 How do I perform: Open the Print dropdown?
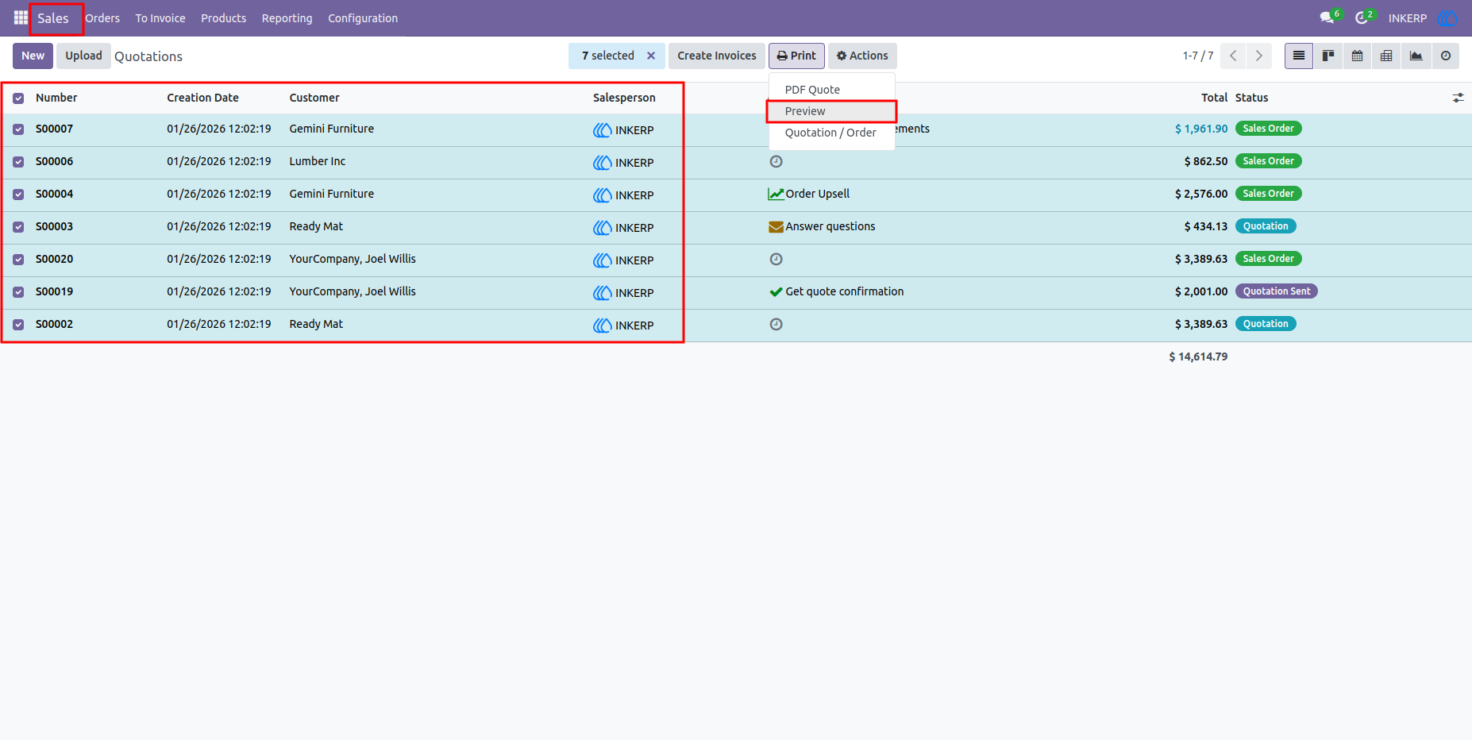pos(796,56)
